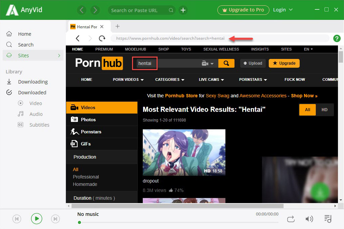Image resolution: width=344 pixels, height=229 pixels.
Task: Close the browser tab with the X
Action: tap(102, 27)
